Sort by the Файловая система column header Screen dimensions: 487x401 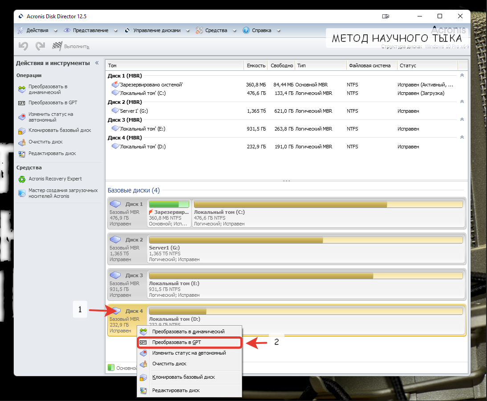372,65
